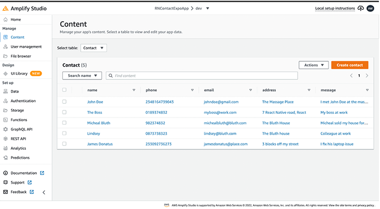
Task: Click the Find content search field
Action: (x=202, y=75)
